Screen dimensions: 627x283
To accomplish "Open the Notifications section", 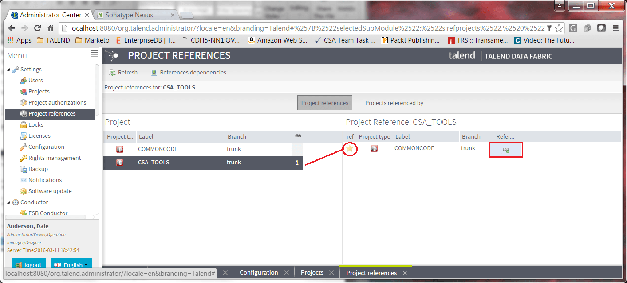I will [x=24, y=180].
